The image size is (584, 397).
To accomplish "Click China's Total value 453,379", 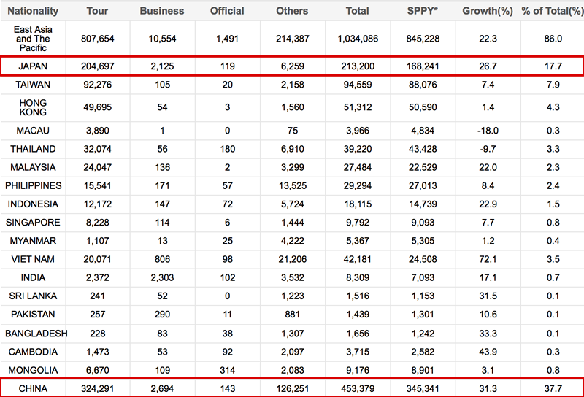I will click(x=358, y=388).
